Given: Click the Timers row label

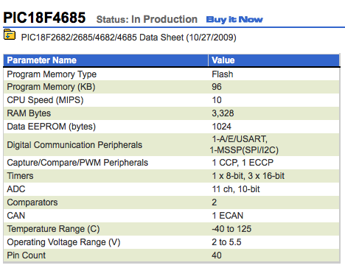Looking at the screenshot, I should [20, 176].
